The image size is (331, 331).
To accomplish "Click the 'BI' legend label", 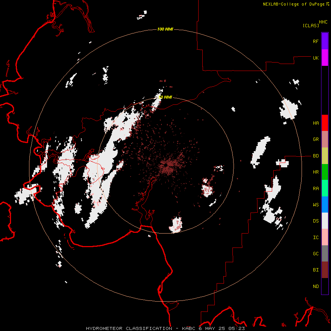I will (x=316, y=270).
